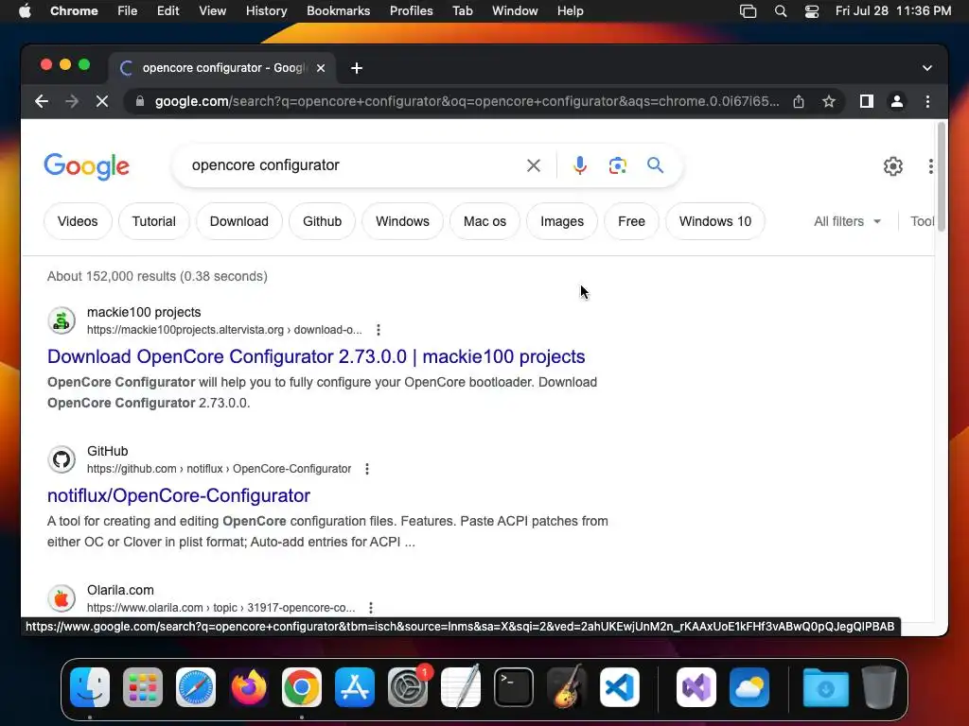Click the page vertical scrollbar
The image size is (969, 726).
tap(942, 177)
